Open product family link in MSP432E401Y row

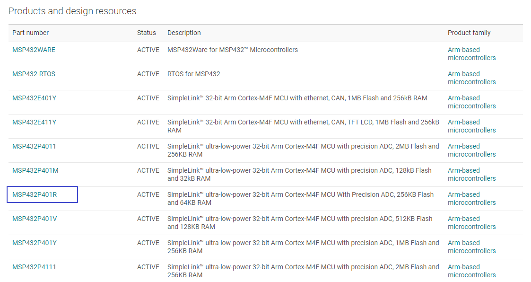point(471,102)
